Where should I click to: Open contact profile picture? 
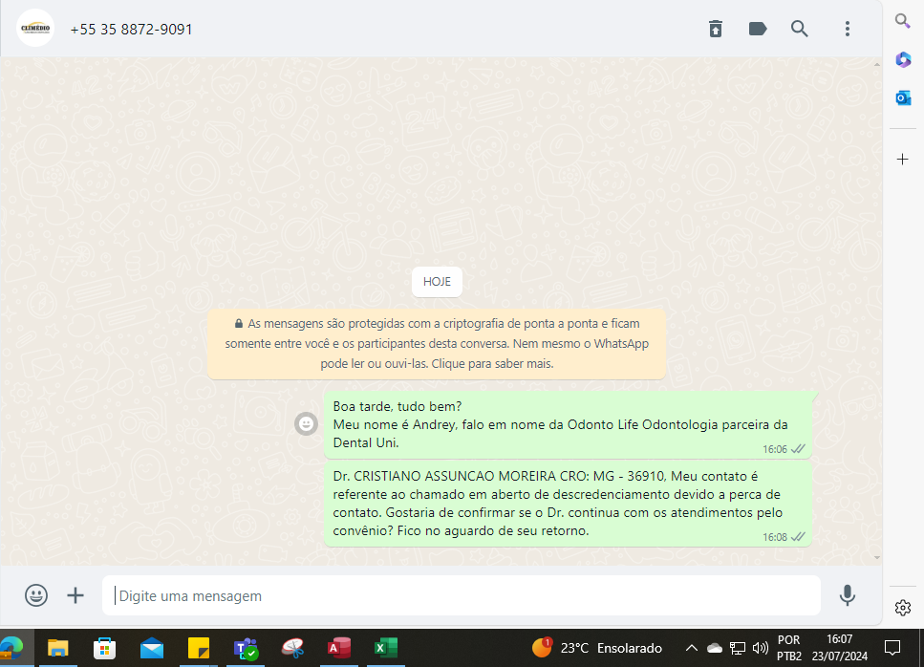coord(35,29)
